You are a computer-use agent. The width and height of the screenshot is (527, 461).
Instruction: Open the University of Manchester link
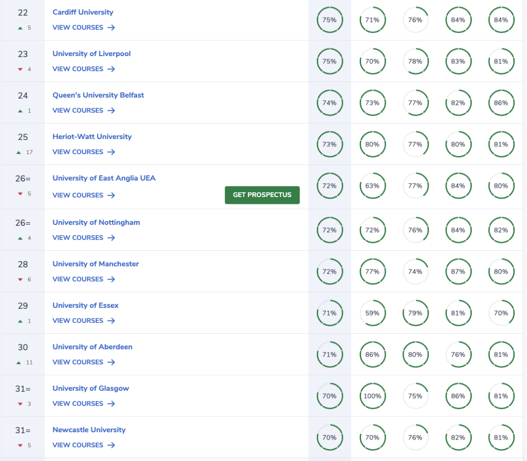(96, 264)
